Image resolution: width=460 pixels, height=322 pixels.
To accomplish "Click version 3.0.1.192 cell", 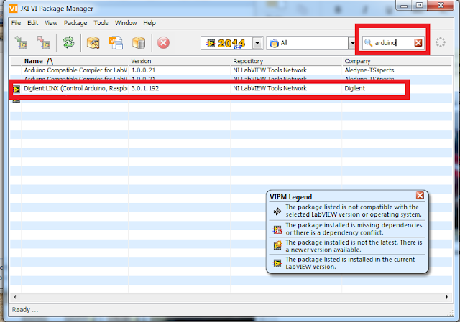I will [145, 88].
